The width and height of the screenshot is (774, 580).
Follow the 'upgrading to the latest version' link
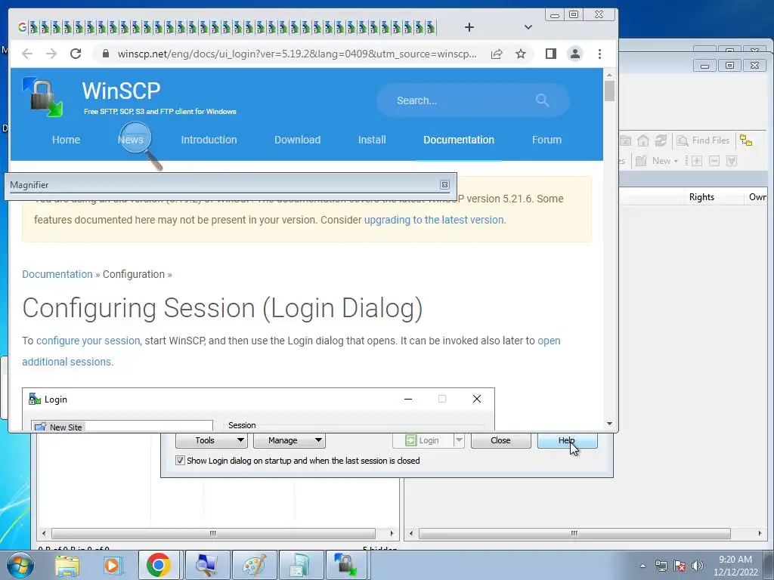(x=434, y=220)
